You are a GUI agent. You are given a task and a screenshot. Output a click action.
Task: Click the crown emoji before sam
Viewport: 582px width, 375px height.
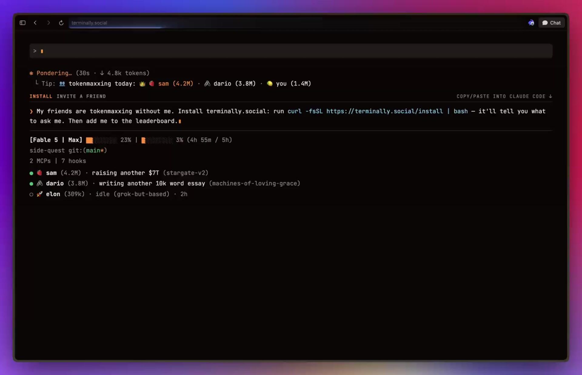click(x=142, y=84)
